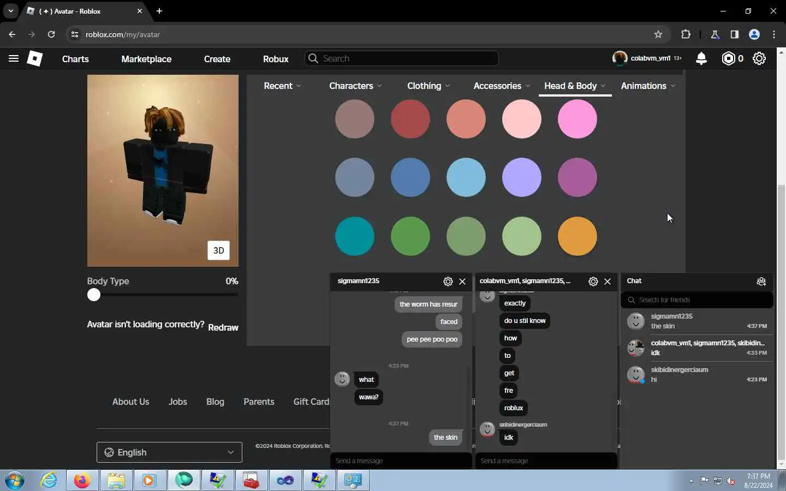Open Blog footer link
786x491 pixels.
215,402
